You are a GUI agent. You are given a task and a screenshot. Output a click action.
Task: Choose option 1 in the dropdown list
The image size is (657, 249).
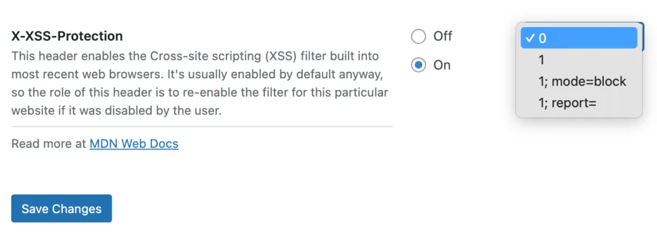click(579, 60)
